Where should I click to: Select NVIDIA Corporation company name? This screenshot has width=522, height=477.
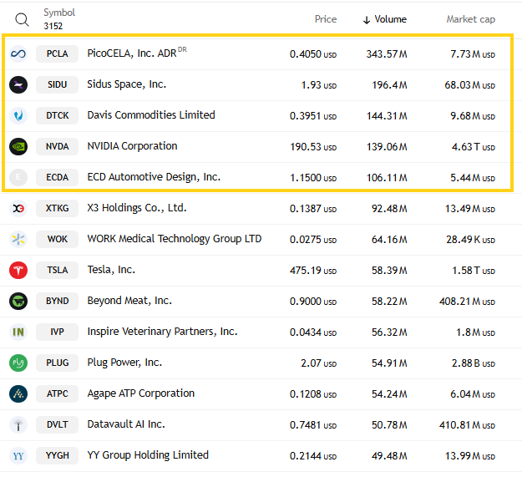tap(132, 146)
